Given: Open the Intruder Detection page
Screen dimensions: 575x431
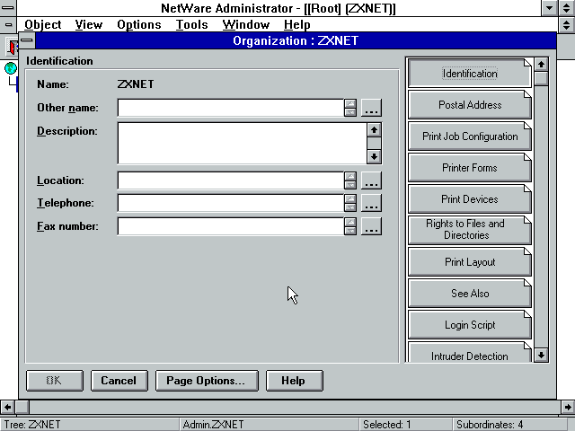Looking at the screenshot, I should click(470, 353).
